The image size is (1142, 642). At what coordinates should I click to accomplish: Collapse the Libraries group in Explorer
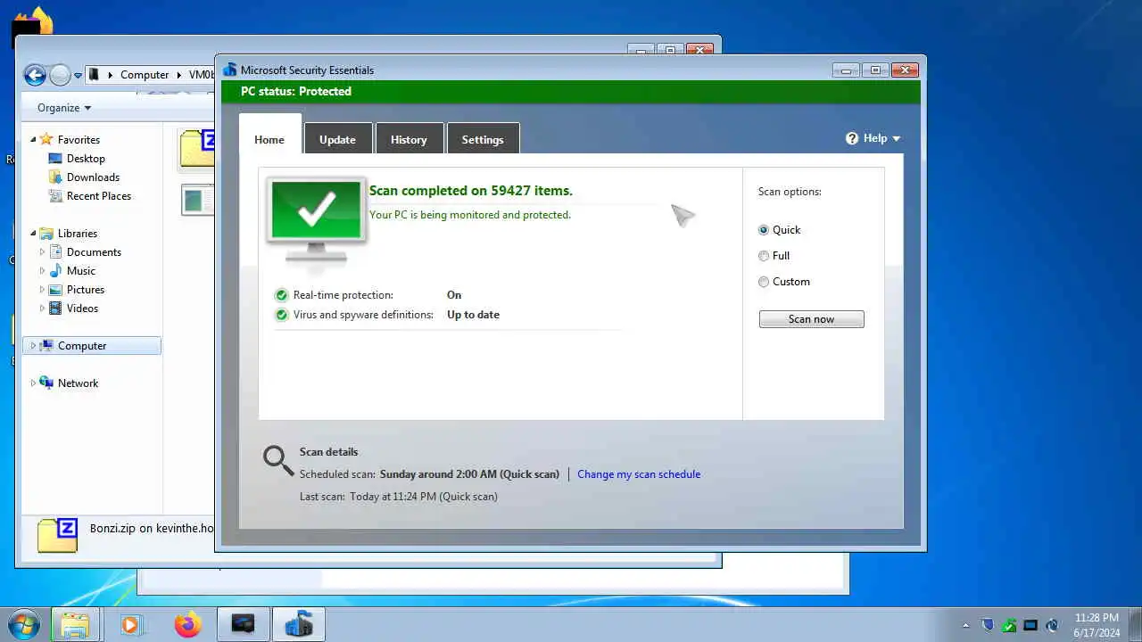tap(34, 234)
